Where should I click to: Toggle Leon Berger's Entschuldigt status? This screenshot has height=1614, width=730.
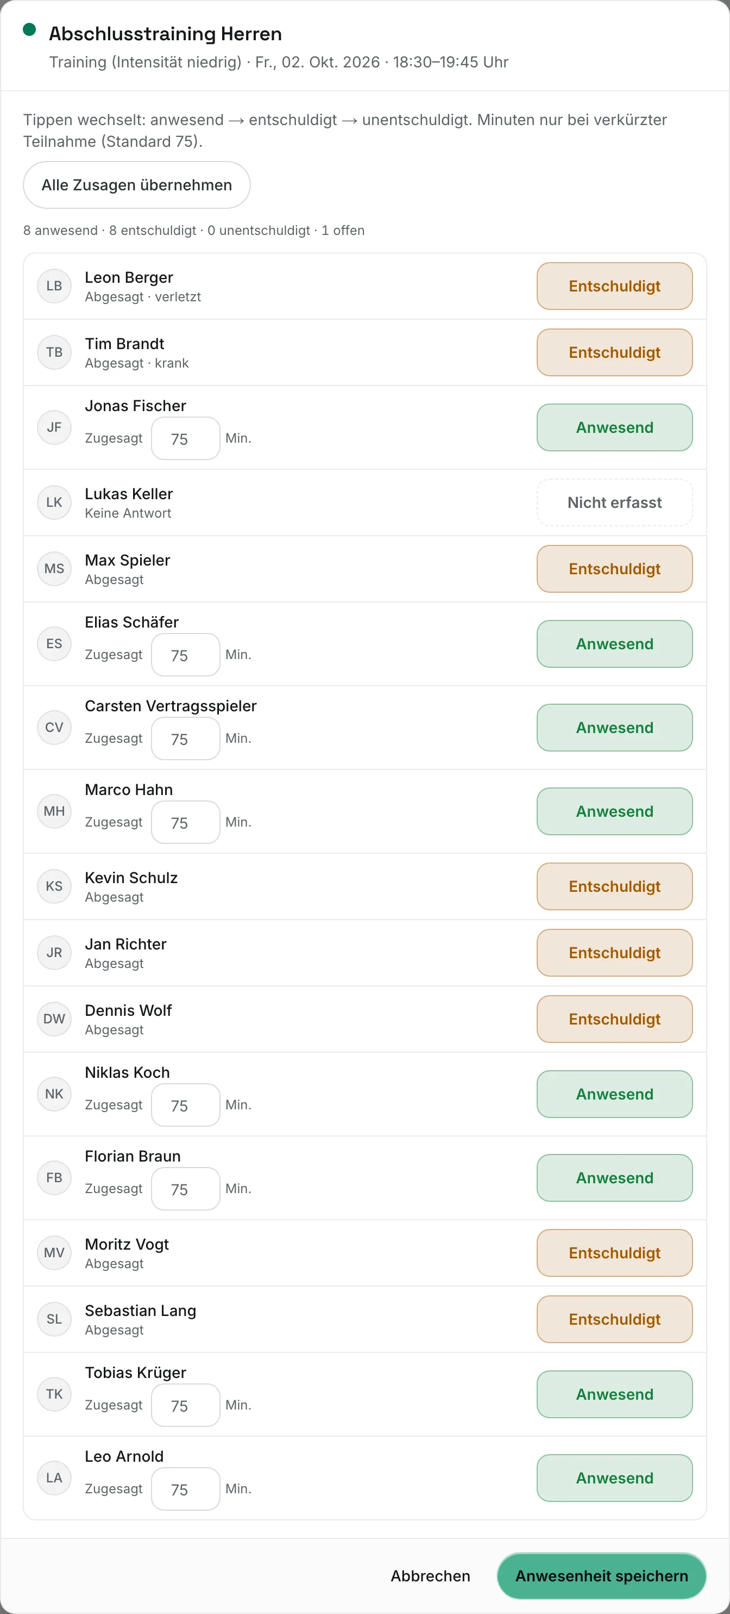tap(614, 285)
